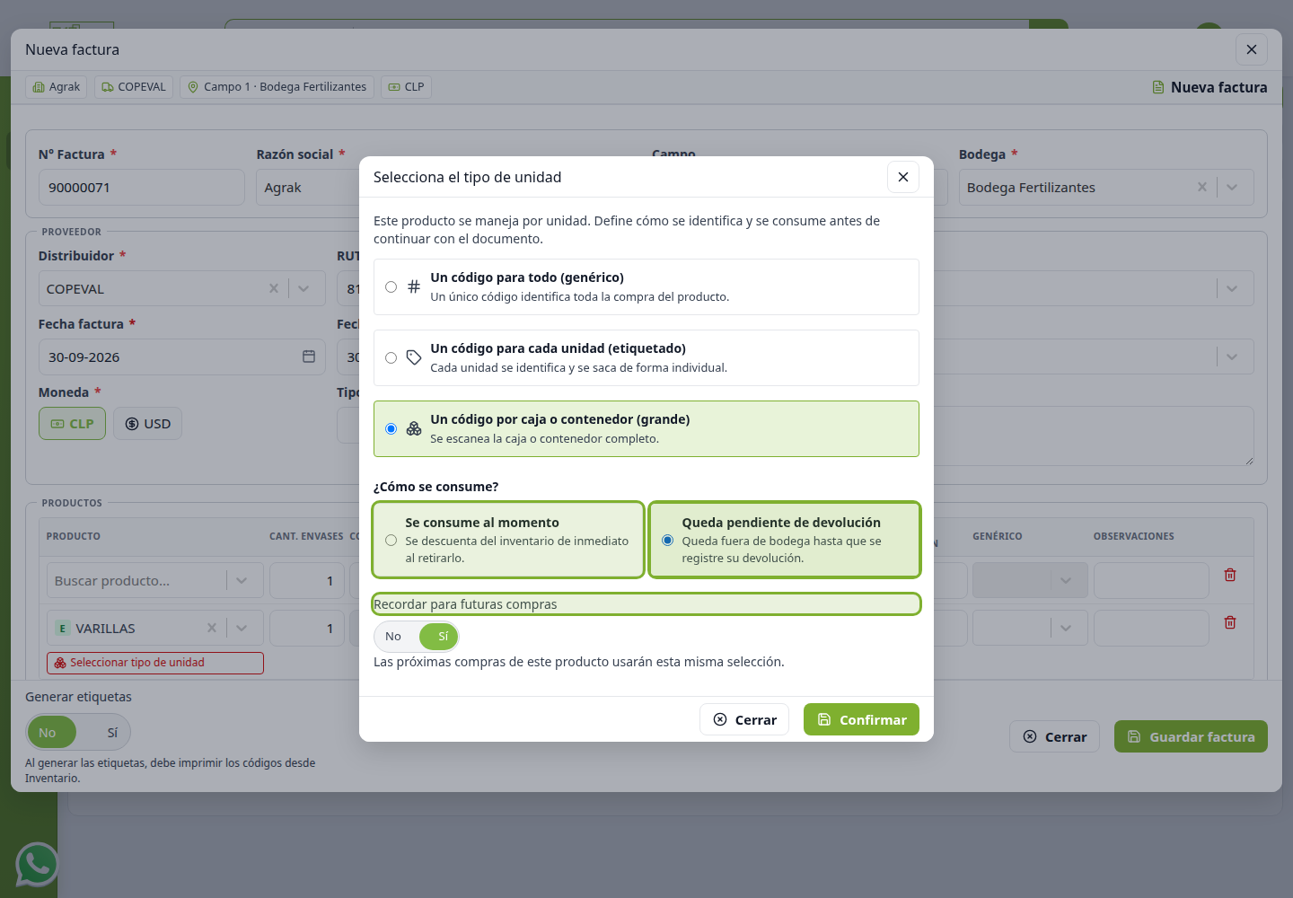The image size is (1293, 898).
Task: Expand Genérico dropdown in the VARILLAS row
Action: [1066, 628]
